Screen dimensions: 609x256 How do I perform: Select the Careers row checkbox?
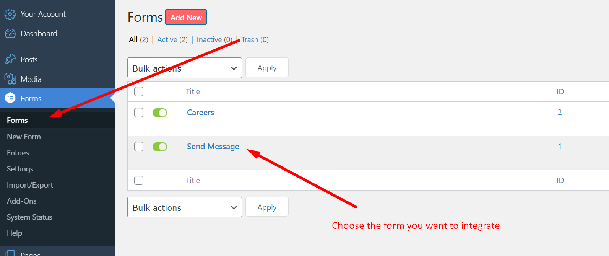138,113
